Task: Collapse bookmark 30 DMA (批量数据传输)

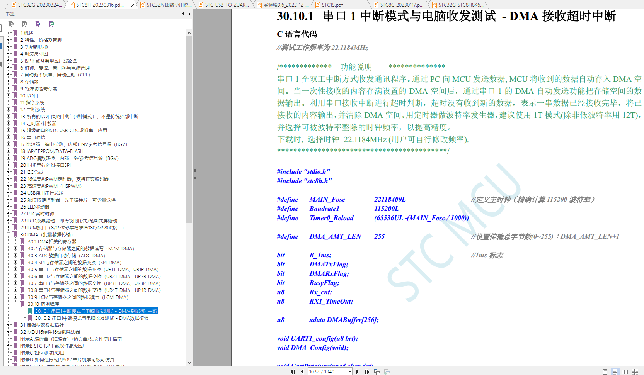Action: [x=9, y=234]
